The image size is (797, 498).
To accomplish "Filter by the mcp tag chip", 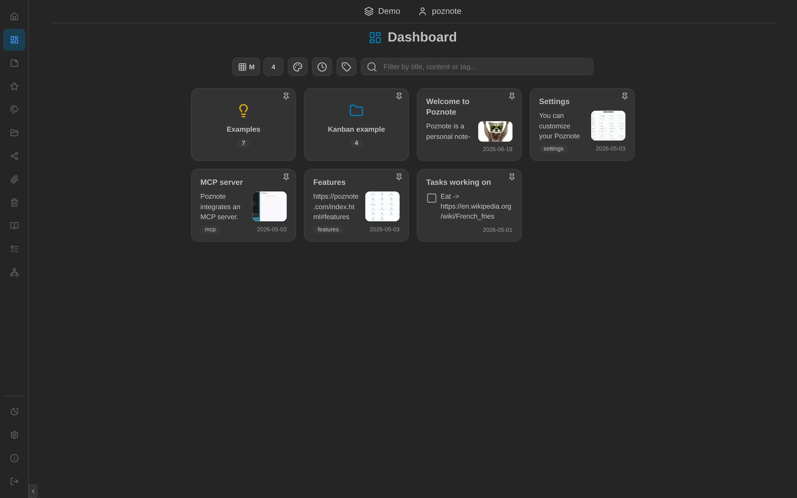I will tap(210, 229).
